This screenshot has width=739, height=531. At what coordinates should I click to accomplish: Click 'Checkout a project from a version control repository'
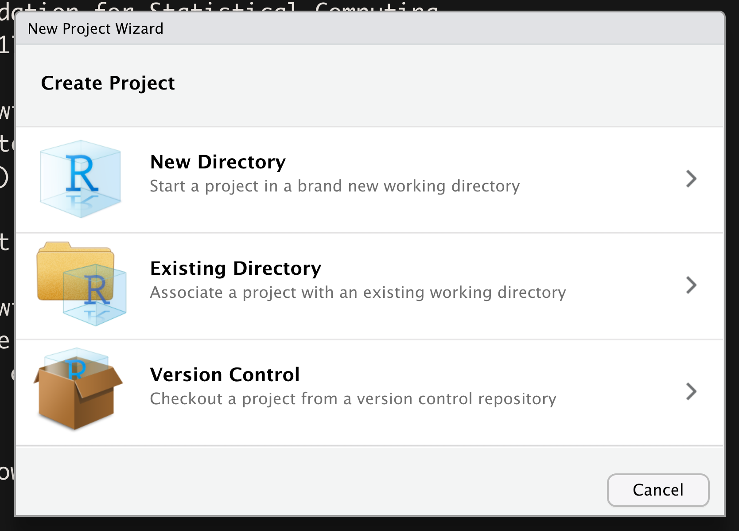pos(353,399)
